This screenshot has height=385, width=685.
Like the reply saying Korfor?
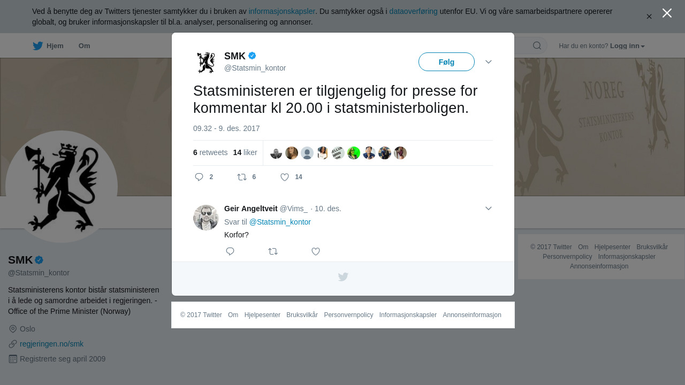click(316, 251)
